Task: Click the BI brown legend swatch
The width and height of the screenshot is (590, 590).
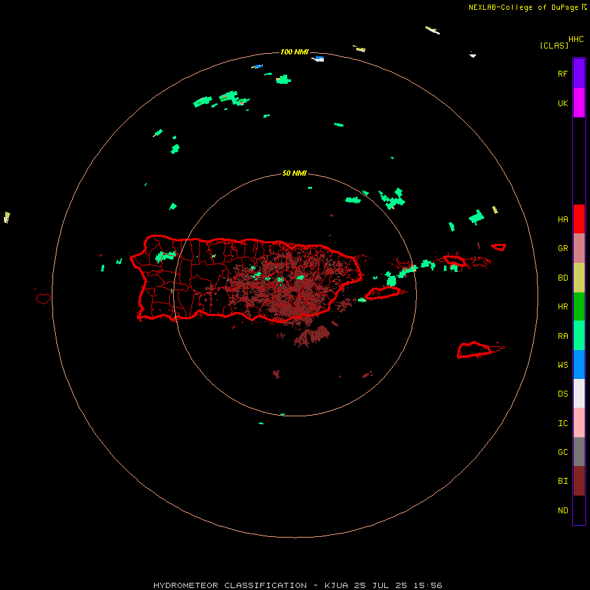Action: (x=579, y=481)
